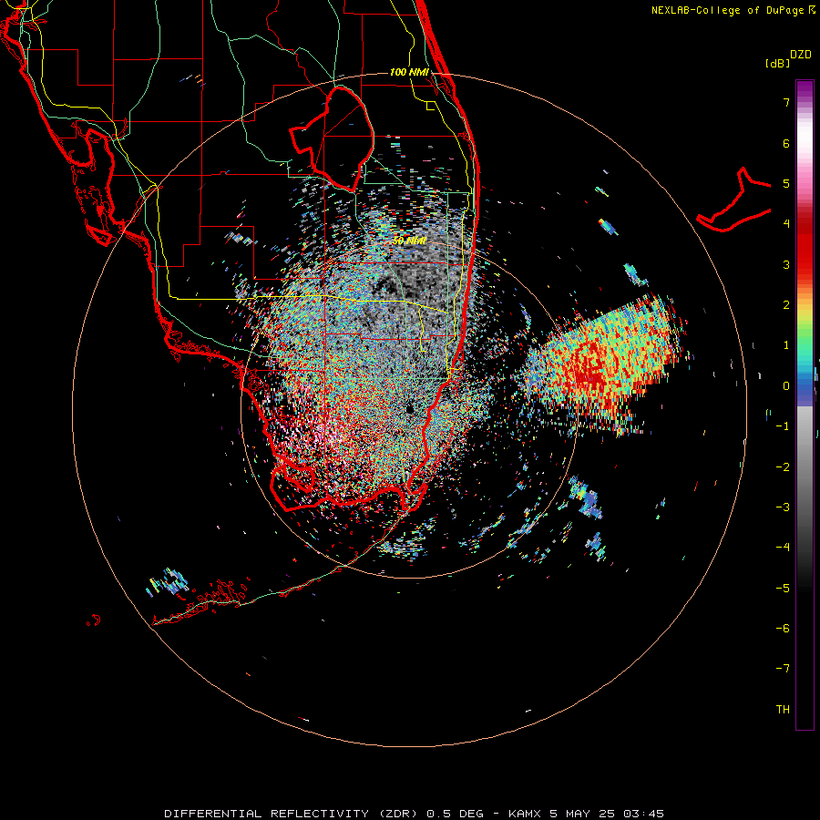The image size is (820, 820).
Task: Click the purple top of the color bar
Action: pos(805,89)
